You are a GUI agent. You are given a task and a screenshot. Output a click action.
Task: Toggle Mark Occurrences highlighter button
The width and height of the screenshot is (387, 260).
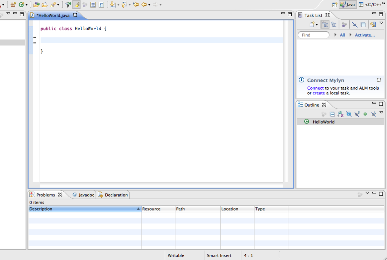76,5
